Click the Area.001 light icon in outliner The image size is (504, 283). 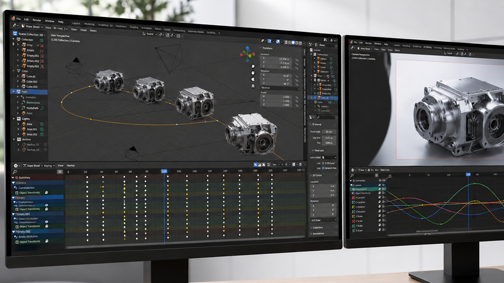[24, 129]
